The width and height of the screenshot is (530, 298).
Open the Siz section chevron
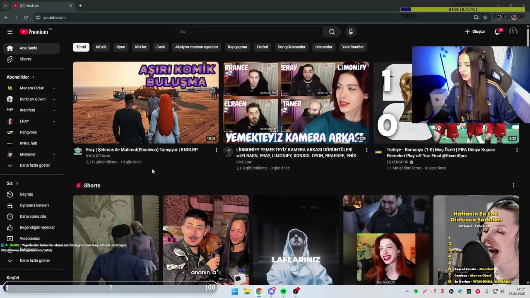pos(17,183)
